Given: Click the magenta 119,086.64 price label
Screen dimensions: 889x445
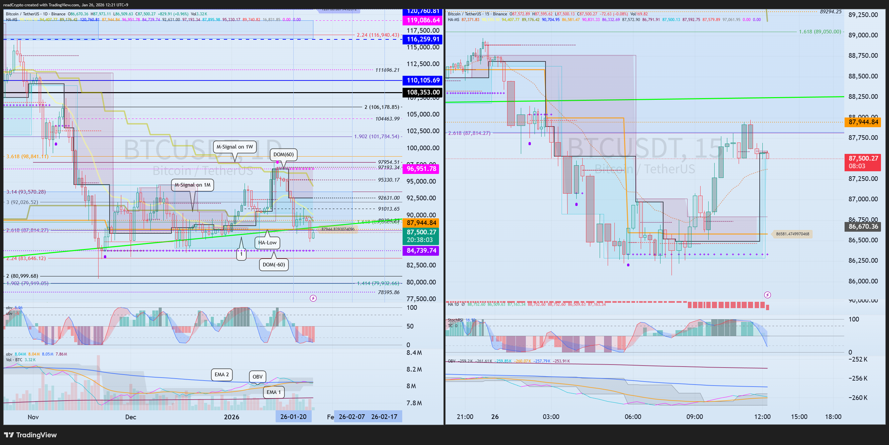Looking at the screenshot, I should [x=423, y=20].
